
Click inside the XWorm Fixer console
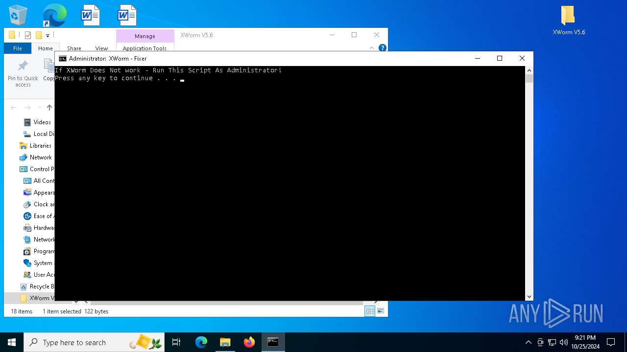(x=290, y=183)
